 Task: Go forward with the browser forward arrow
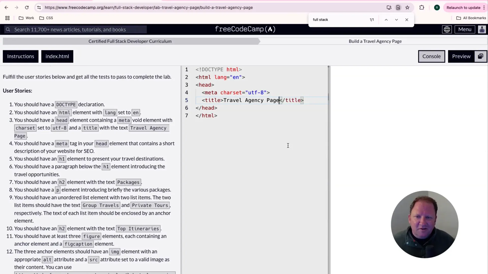coord(17,8)
